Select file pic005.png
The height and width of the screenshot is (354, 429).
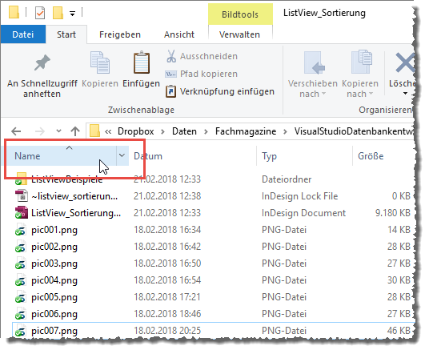coord(54,297)
